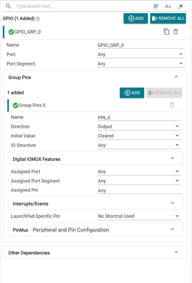Duplicate GPIO_GRP_0 using the copy icon
The image size is (192, 283).
(166, 32)
